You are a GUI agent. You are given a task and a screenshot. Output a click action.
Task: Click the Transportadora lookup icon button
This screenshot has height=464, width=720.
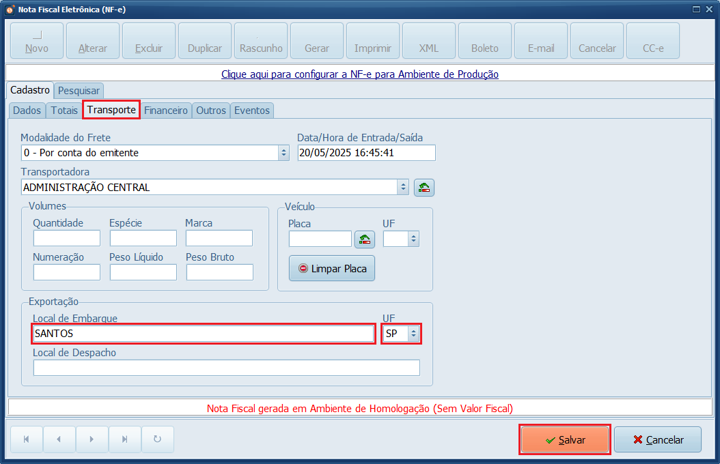[x=424, y=188]
